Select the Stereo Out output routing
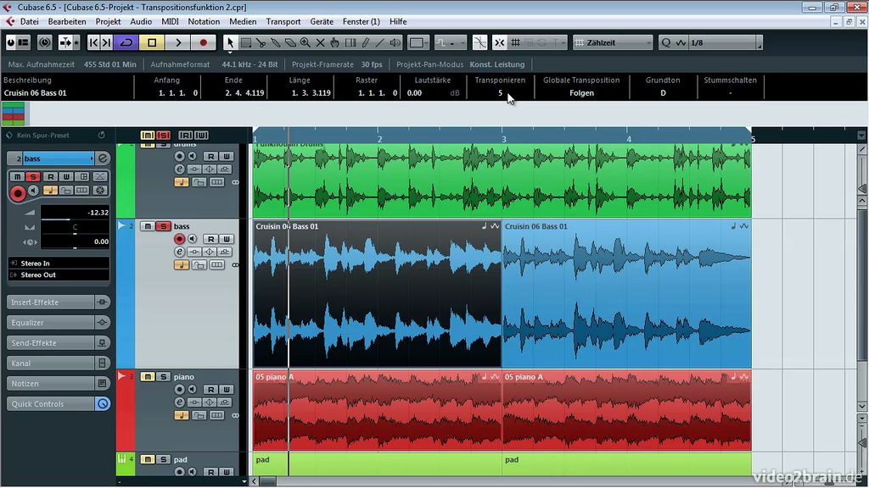The image size is (869, 488). click(x=59, y=275)
